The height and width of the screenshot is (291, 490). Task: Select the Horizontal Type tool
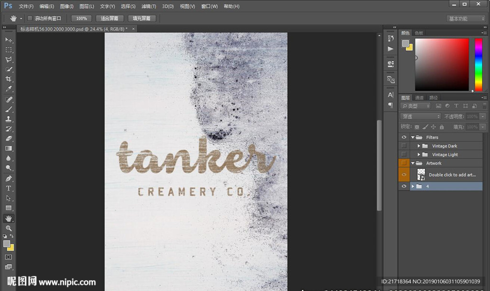coord(9,188)
